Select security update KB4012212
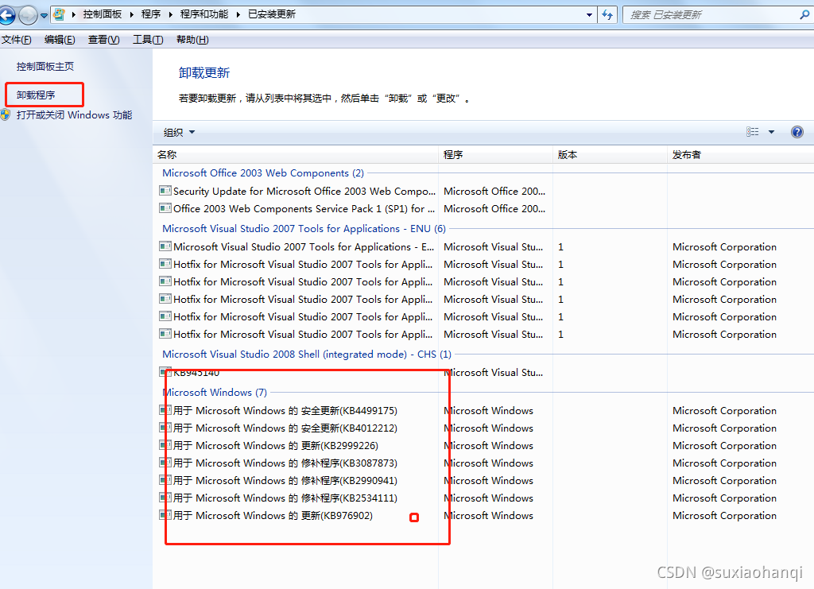Viewport: 814px width, 589px height. pos(285,428)
